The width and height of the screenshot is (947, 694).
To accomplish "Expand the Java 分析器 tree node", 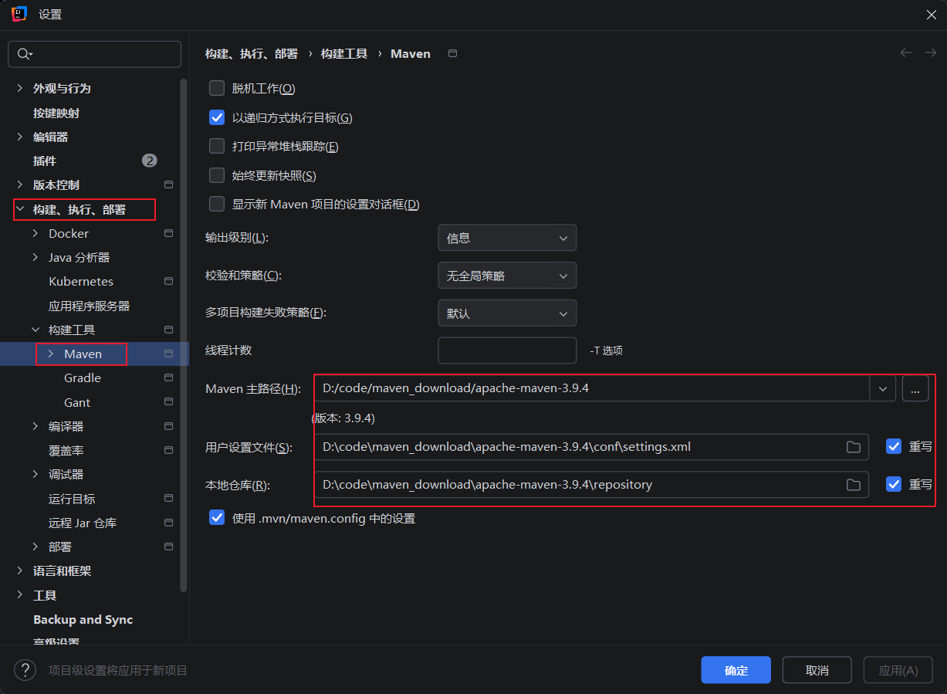I will 36,257.
